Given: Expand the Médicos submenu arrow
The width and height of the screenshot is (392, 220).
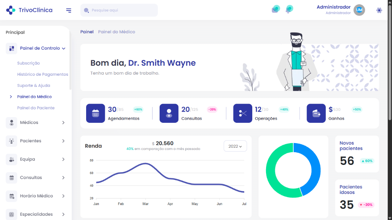Looking at the screenshot, I should tap(63, 122).
